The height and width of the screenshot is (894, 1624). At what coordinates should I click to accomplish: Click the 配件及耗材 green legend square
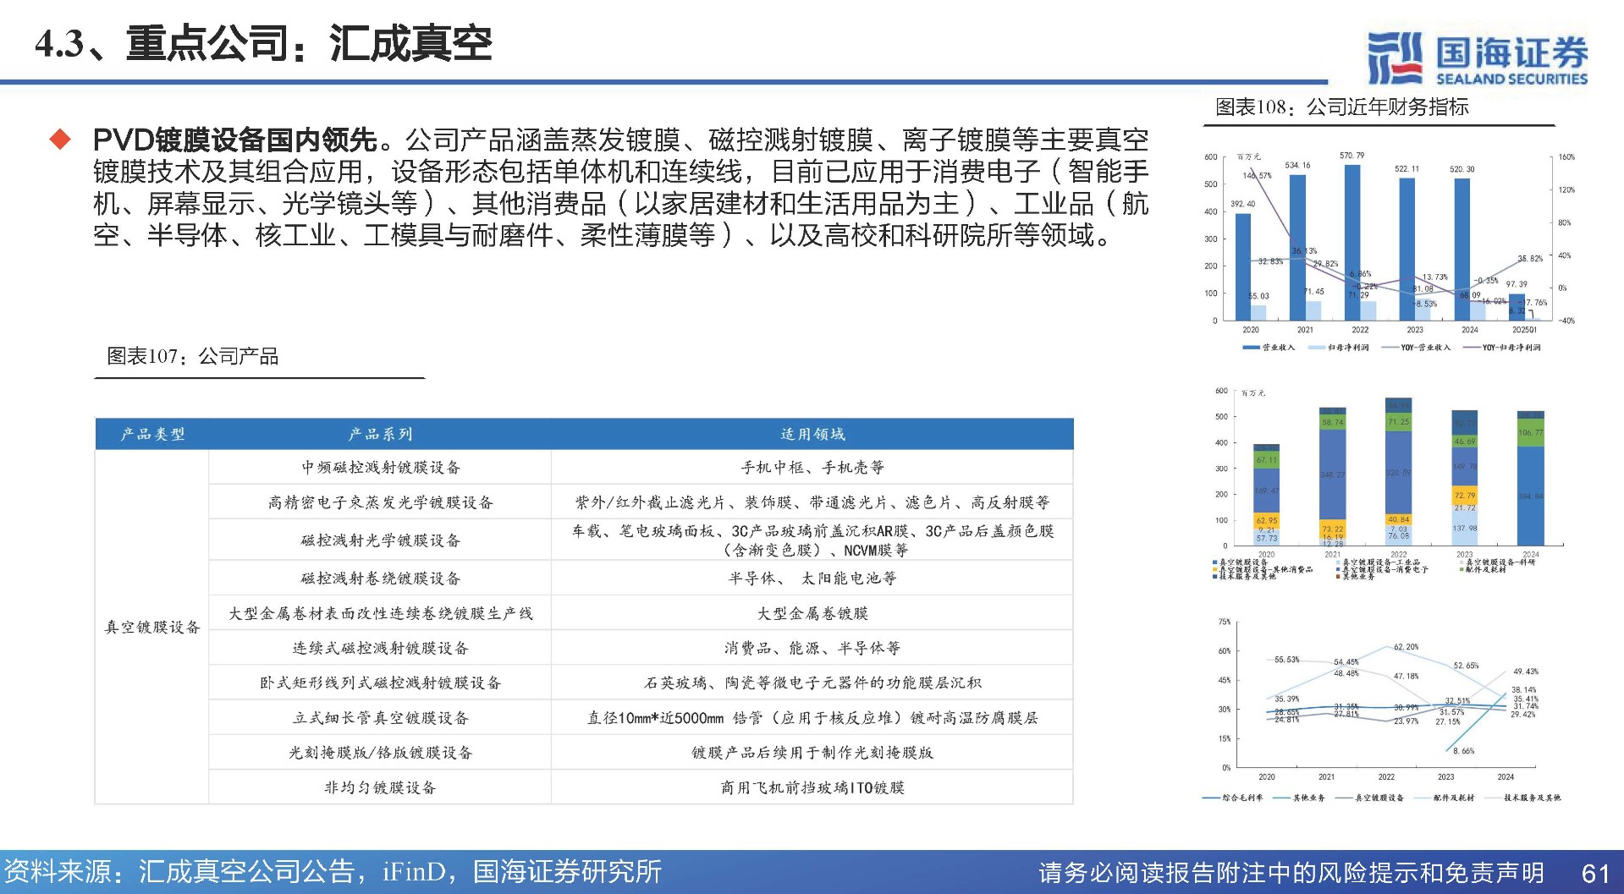click(x=1462, y=569)
